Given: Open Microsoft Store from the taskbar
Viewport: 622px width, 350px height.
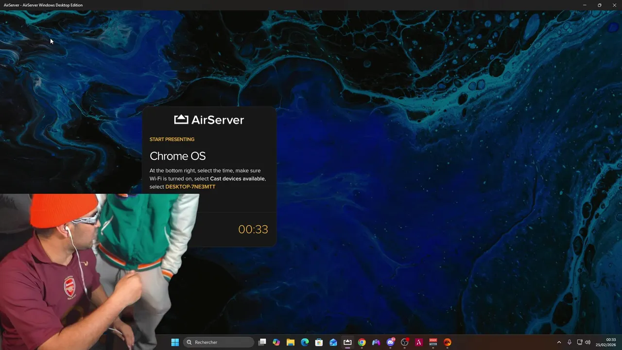Looking at the screenshot, I should click(319, 342).
